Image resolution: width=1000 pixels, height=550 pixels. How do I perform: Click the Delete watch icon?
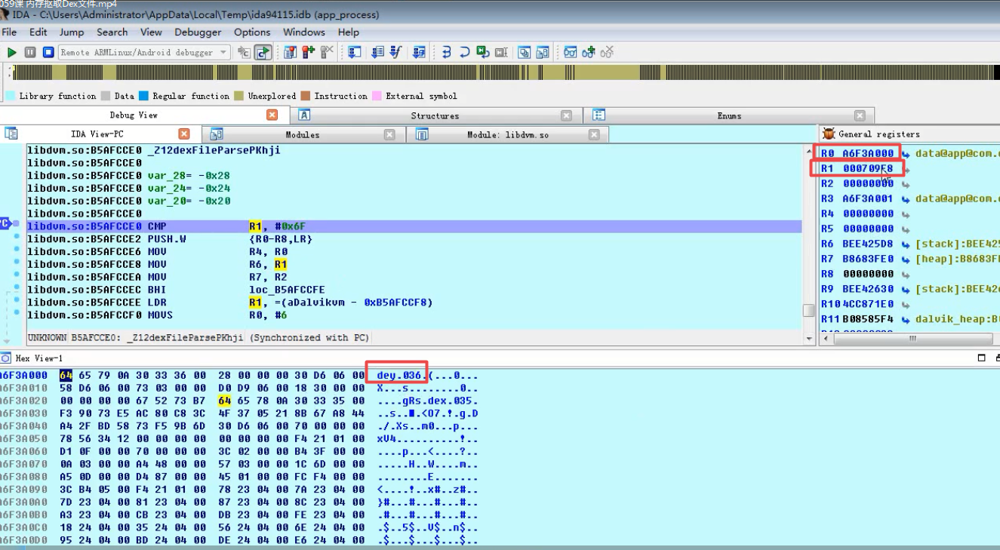tap(607, 52)
